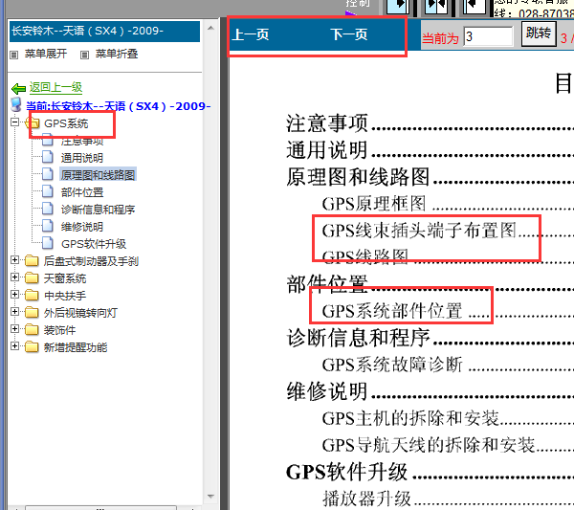
Task: Click the 当前:长安铃木--天语 link
Action: point(119,106)
